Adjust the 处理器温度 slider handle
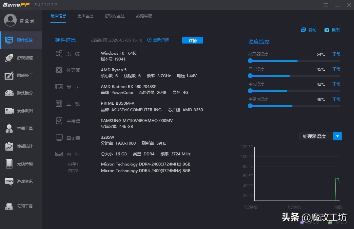 (x=250, y=61)
